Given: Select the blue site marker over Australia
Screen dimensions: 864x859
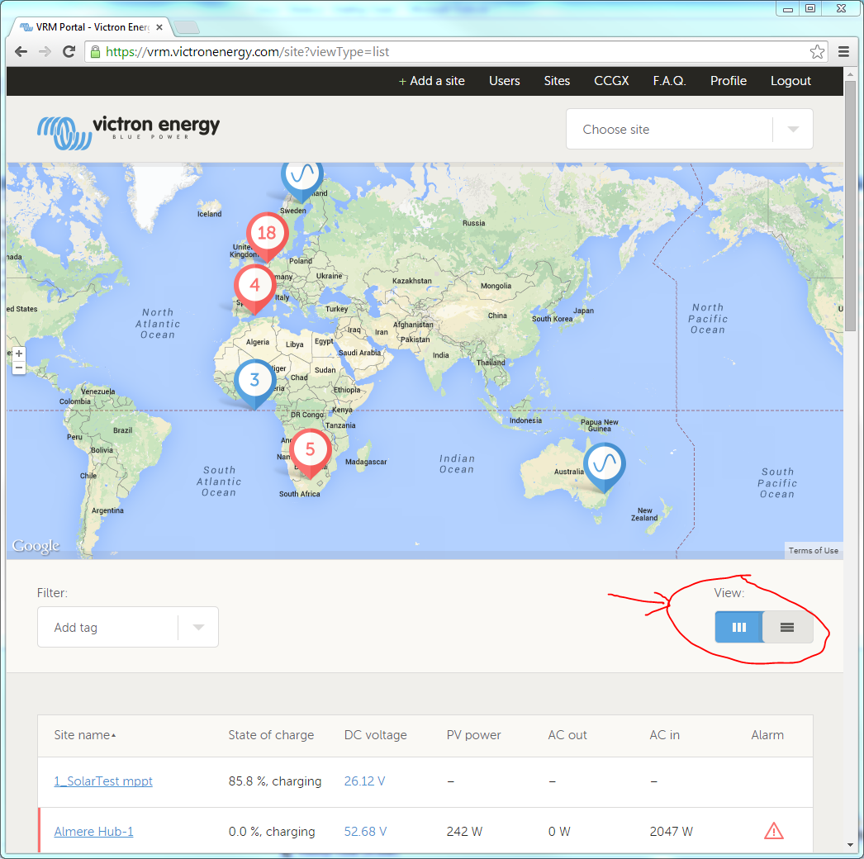Looking at the screenshot, I should coord(604,463).
